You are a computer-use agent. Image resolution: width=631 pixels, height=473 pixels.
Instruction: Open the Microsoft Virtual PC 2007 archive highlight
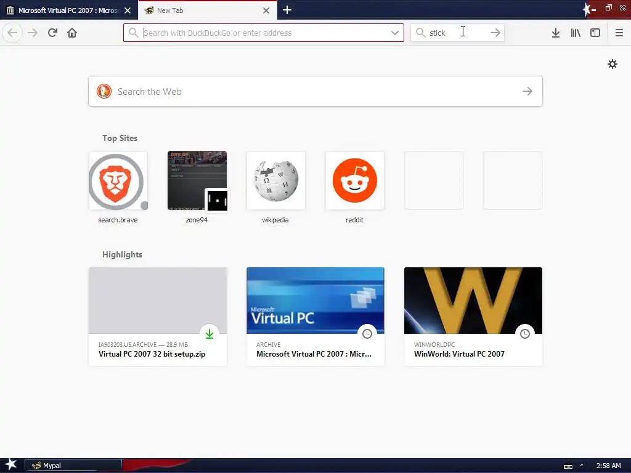click(315, 317)
